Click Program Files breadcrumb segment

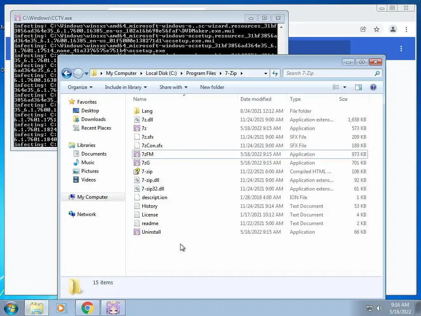[201, 73]
